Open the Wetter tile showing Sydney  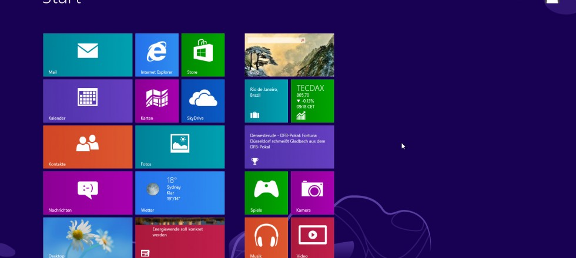click(x=180, y=193)
